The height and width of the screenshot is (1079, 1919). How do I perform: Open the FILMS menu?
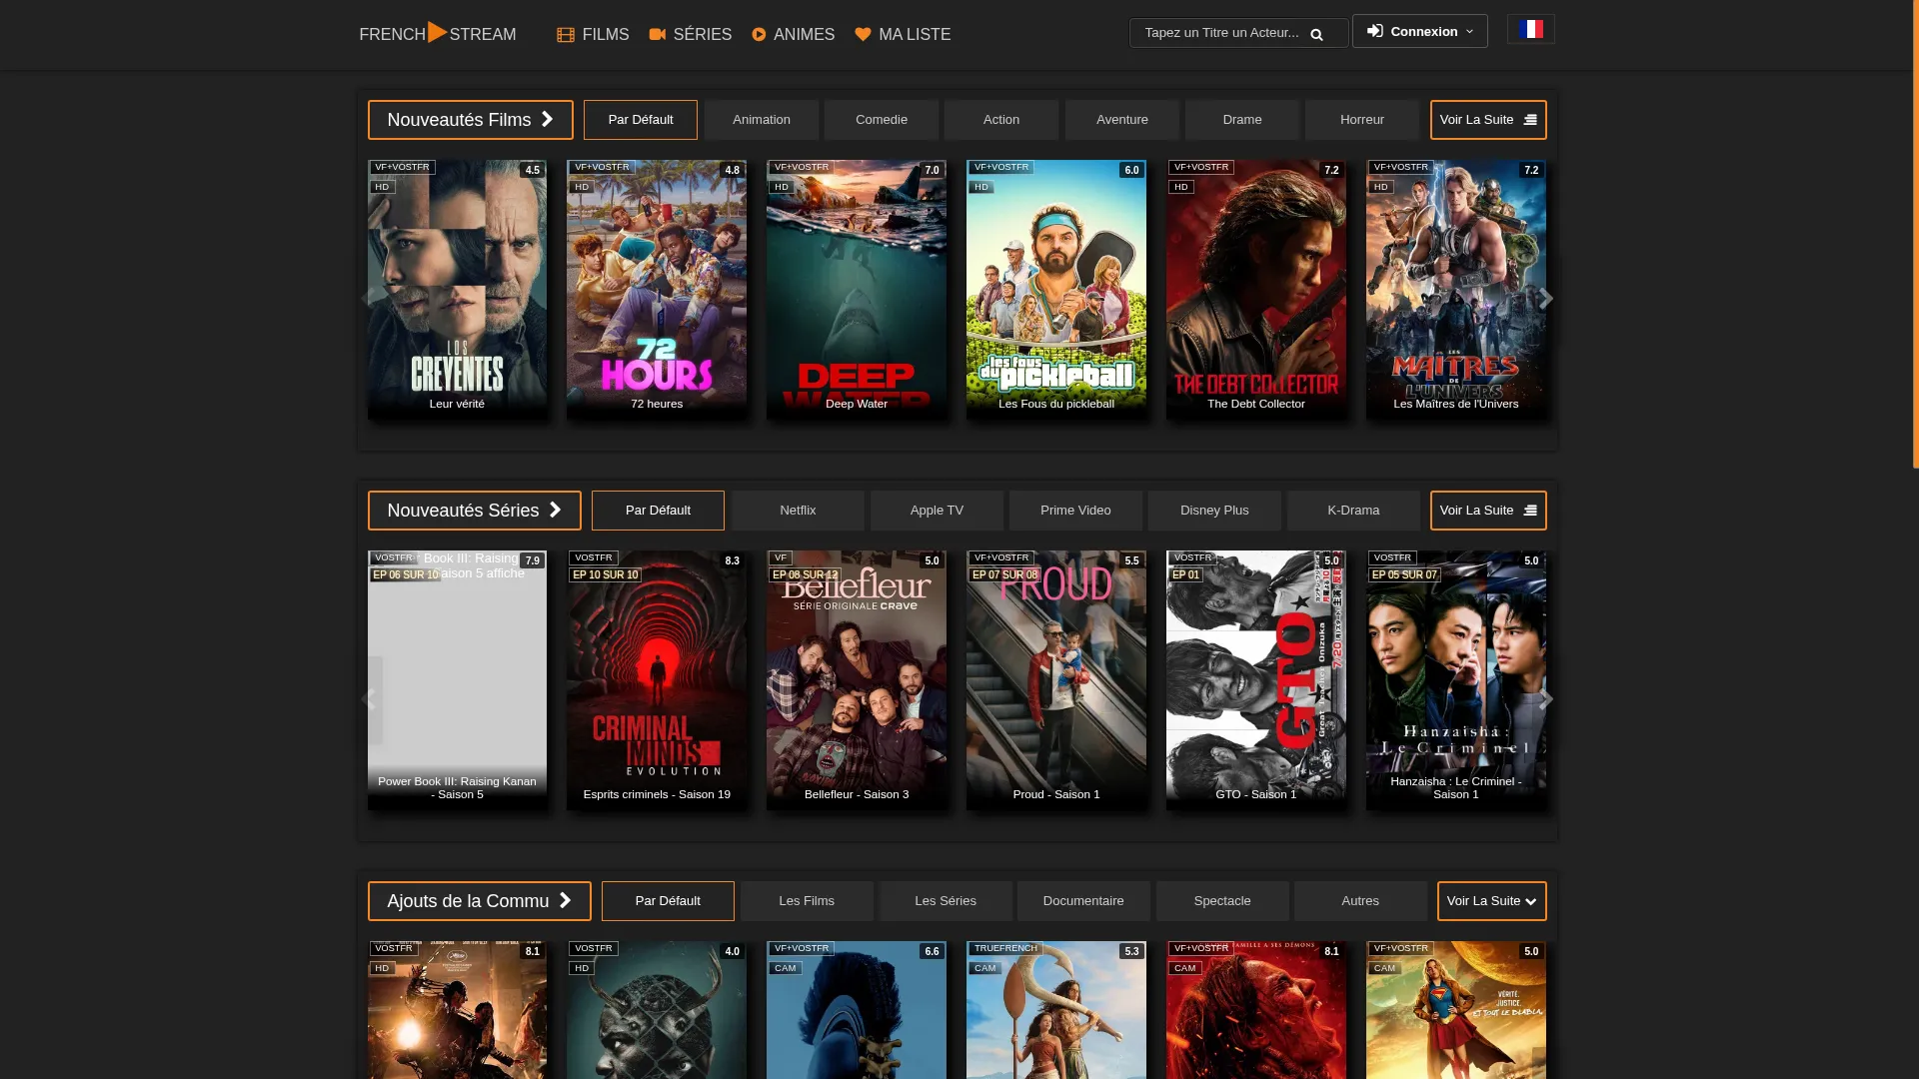[x=594, y=35]
